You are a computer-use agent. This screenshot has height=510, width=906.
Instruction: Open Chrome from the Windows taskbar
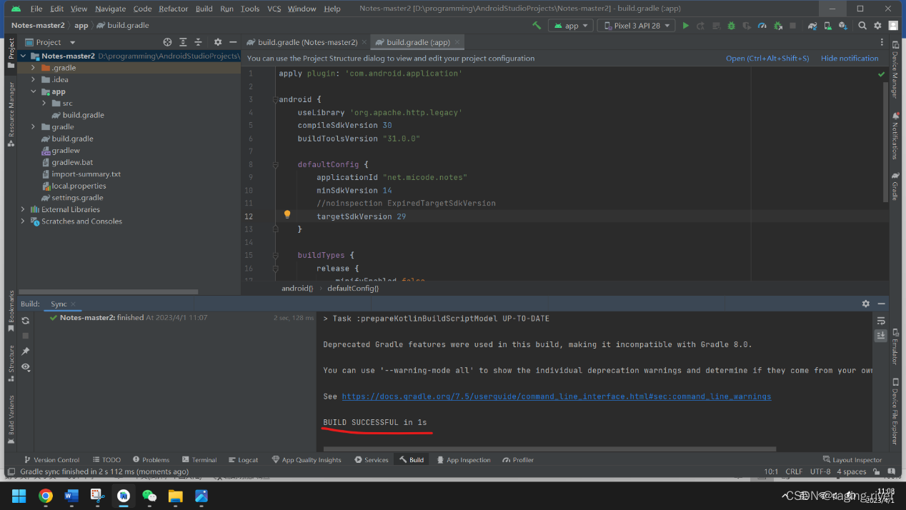click(x=46, y=496)
